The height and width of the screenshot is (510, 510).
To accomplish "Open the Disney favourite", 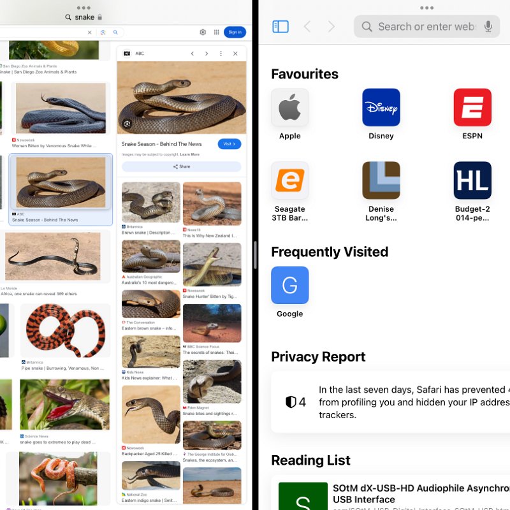I will point(381,114).
